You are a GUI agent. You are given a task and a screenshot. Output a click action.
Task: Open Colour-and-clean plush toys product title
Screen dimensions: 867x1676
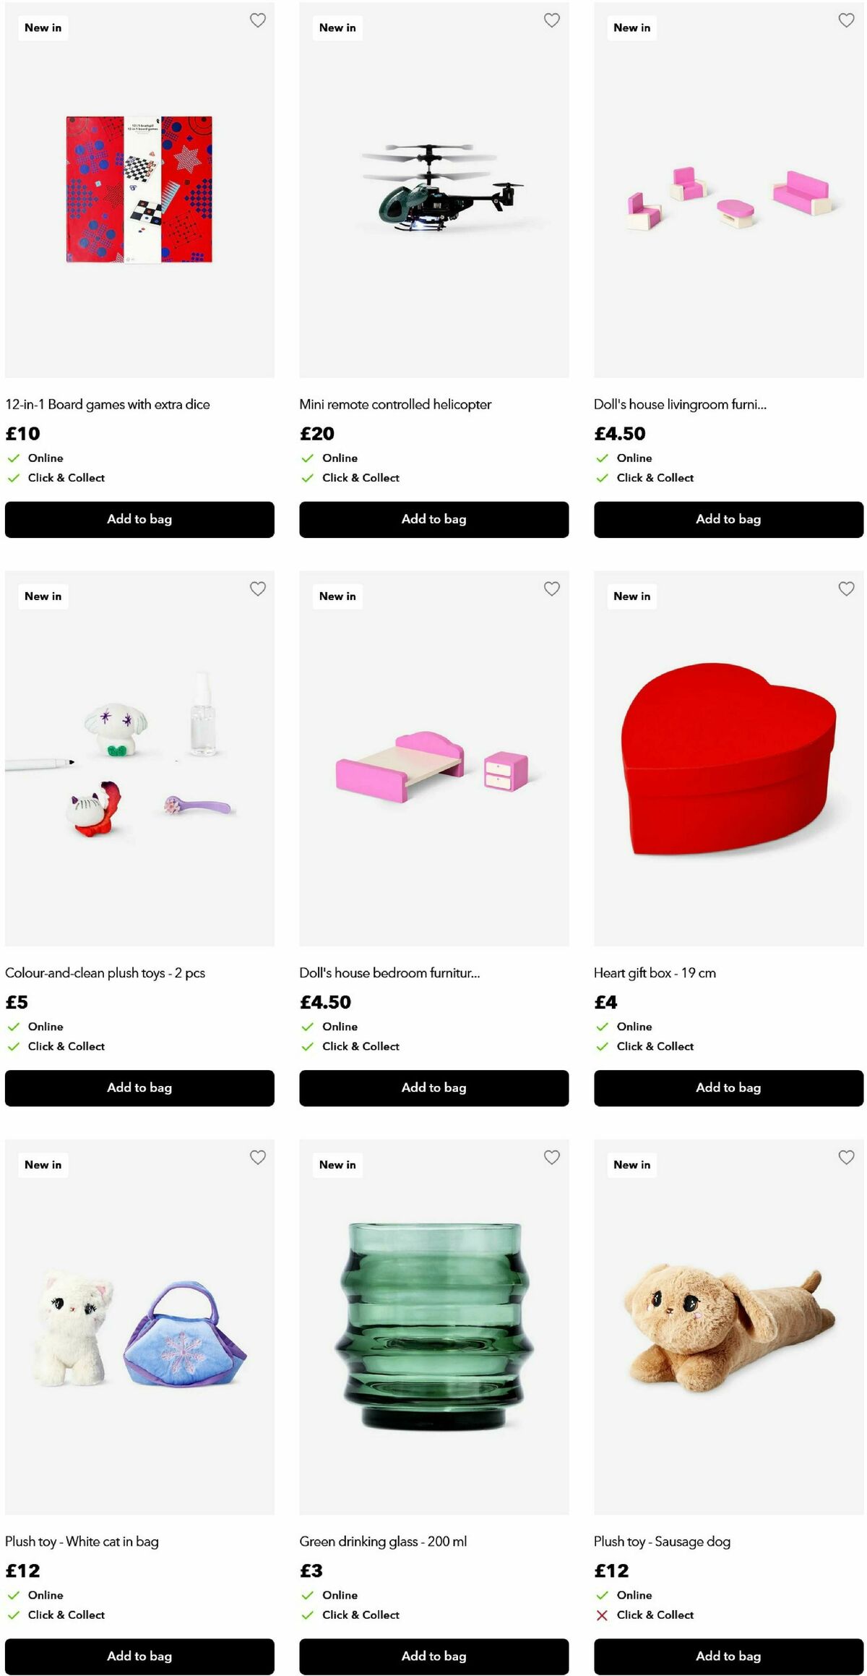(105, 972)
